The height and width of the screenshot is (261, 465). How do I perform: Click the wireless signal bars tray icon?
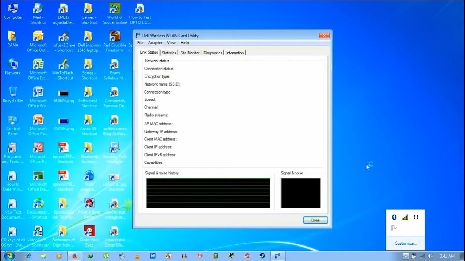pyautogui.click(x=405, y=217)
